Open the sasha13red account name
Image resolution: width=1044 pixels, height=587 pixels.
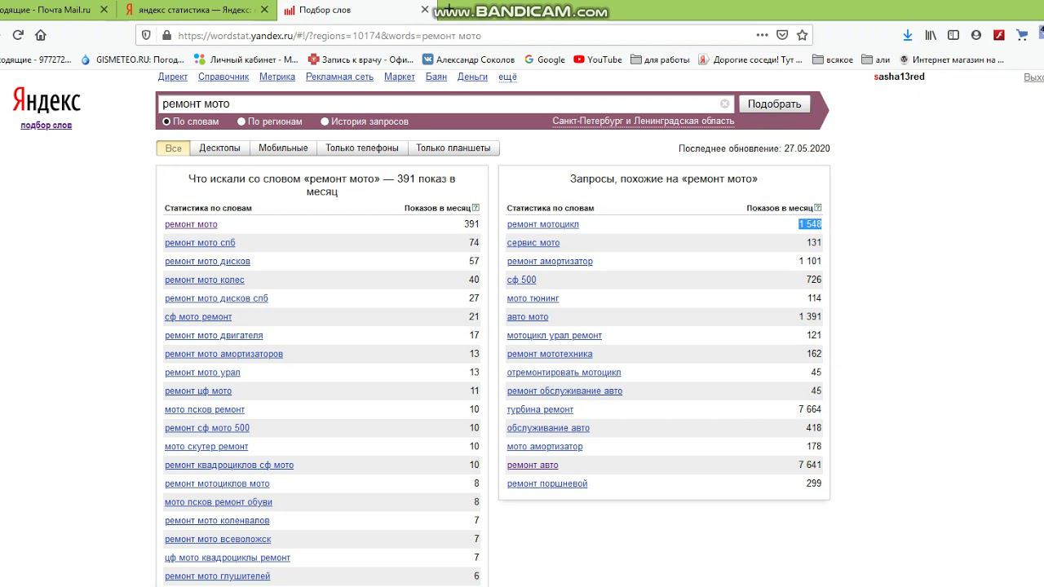[899, 77]
